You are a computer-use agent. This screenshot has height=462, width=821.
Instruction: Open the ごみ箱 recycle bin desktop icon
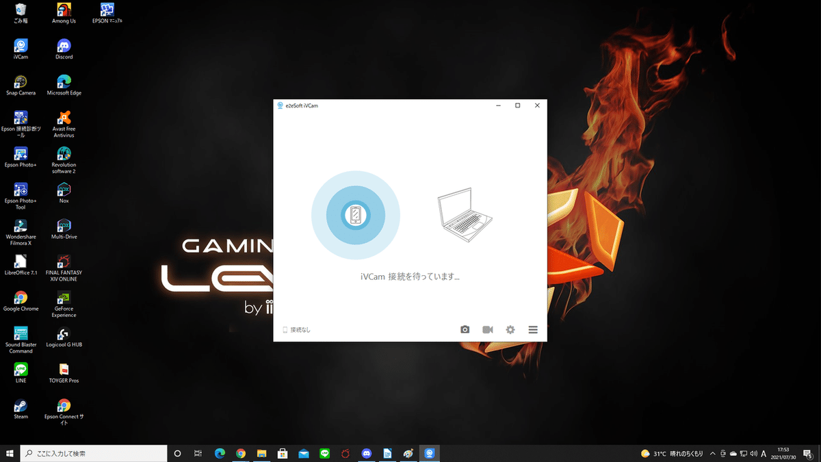tap(21, 13)
